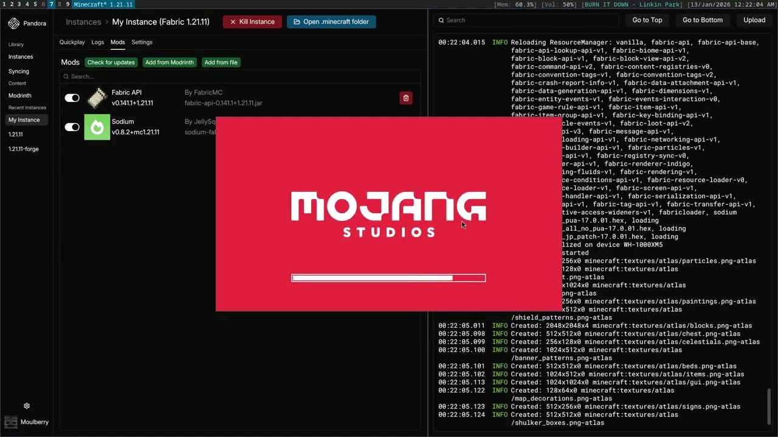Delete the Fabric API mod with trash icon
The image size is (778, 437).
[406, 98]
